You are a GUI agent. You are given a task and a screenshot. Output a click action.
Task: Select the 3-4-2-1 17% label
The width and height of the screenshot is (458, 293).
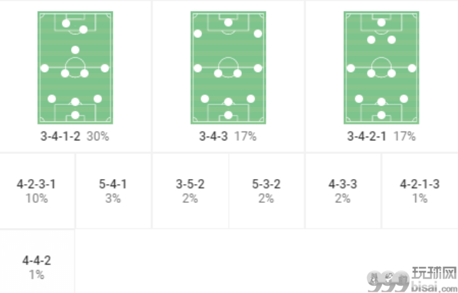point(381,136)
